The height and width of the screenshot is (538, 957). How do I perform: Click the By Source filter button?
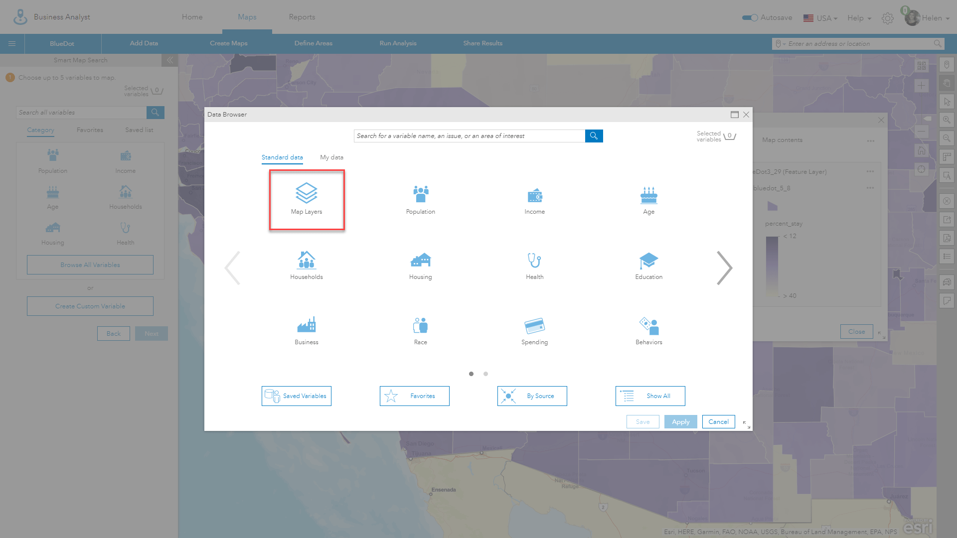point(532,396)
